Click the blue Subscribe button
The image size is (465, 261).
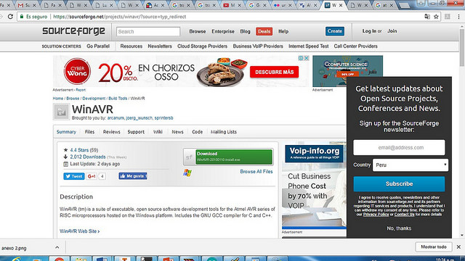[x=399, y=183]
